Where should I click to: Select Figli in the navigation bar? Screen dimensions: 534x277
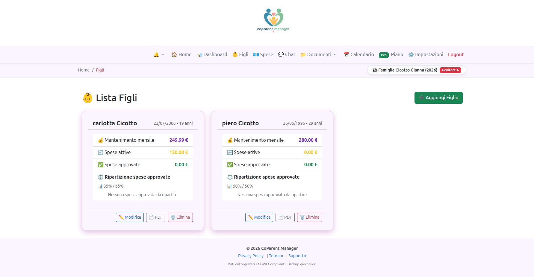[240, 55]
